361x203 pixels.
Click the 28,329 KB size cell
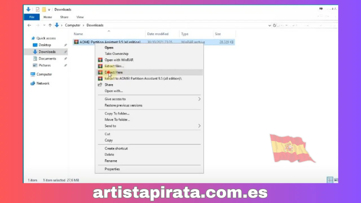226,42
